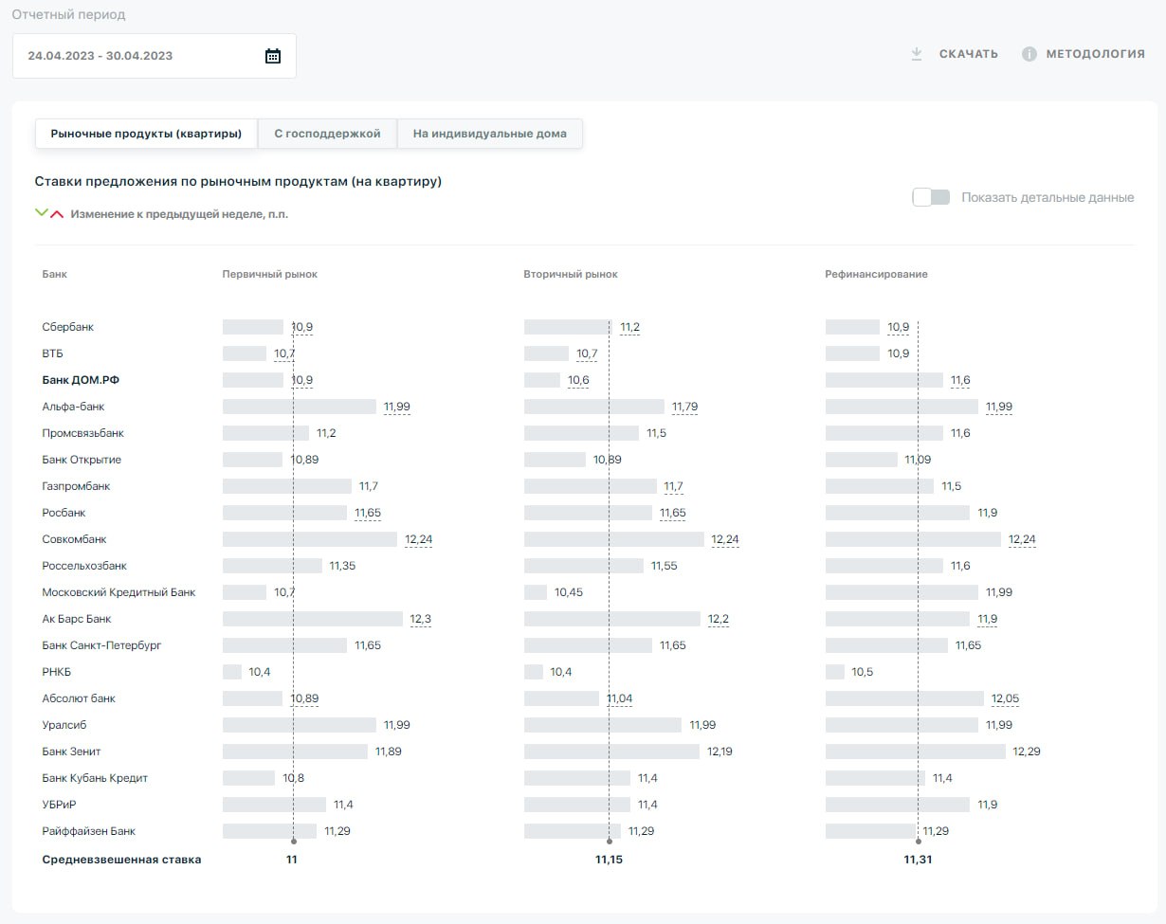1166x924 pixels.
Task: Select the Рыночные продукты (квартиры) tab
Action: 146,134
